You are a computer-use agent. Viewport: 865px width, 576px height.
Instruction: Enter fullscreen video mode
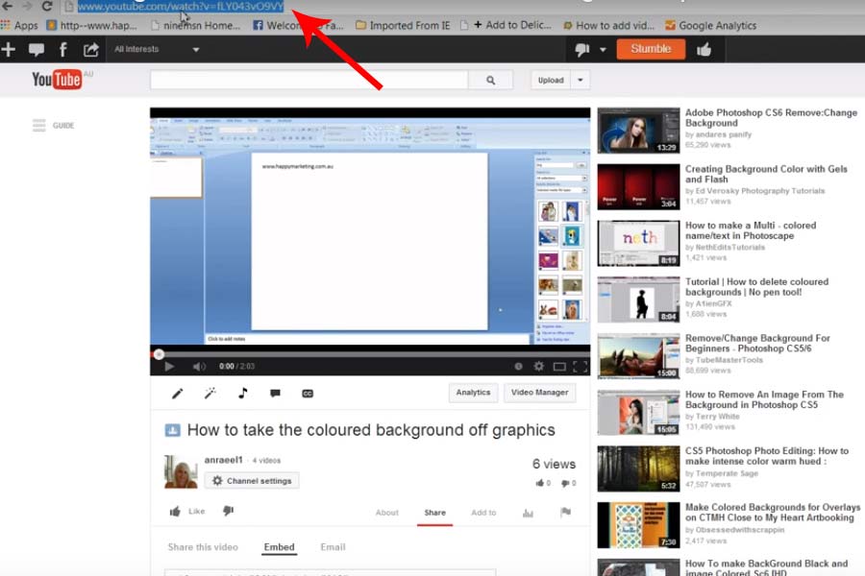[x=580, y=367]
